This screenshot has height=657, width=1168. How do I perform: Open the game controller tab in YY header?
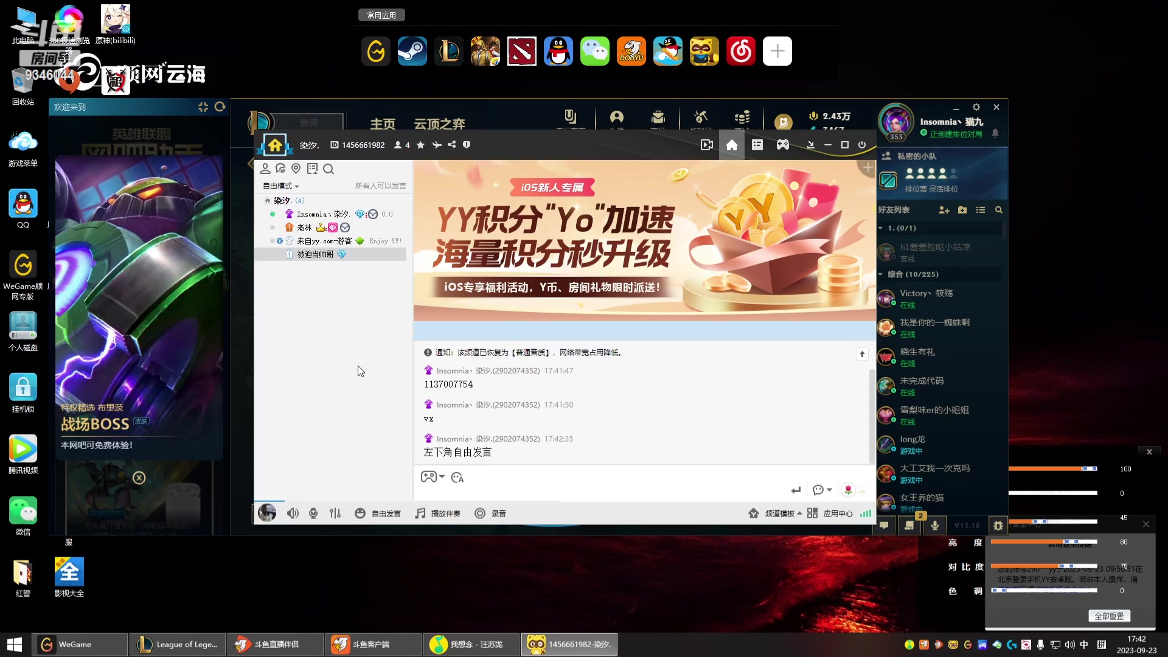[783, 145]
